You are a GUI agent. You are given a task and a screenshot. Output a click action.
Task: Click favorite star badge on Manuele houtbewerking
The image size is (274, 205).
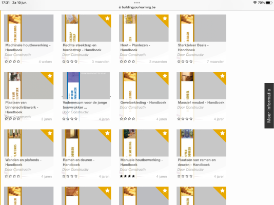point(165,133)
